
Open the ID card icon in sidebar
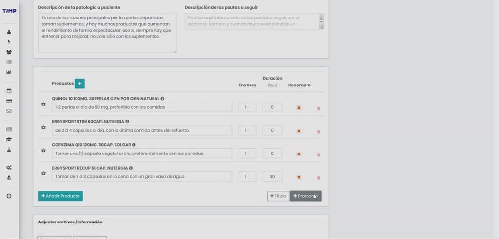coord(9,130)
